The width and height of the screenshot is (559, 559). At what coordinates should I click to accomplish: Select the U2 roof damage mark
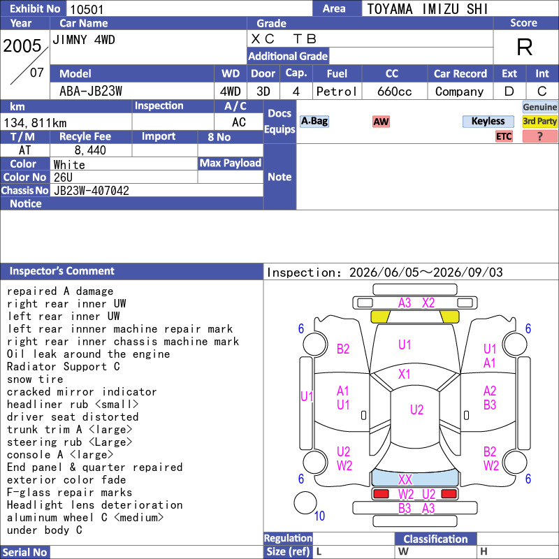click(x=416, y=409)
